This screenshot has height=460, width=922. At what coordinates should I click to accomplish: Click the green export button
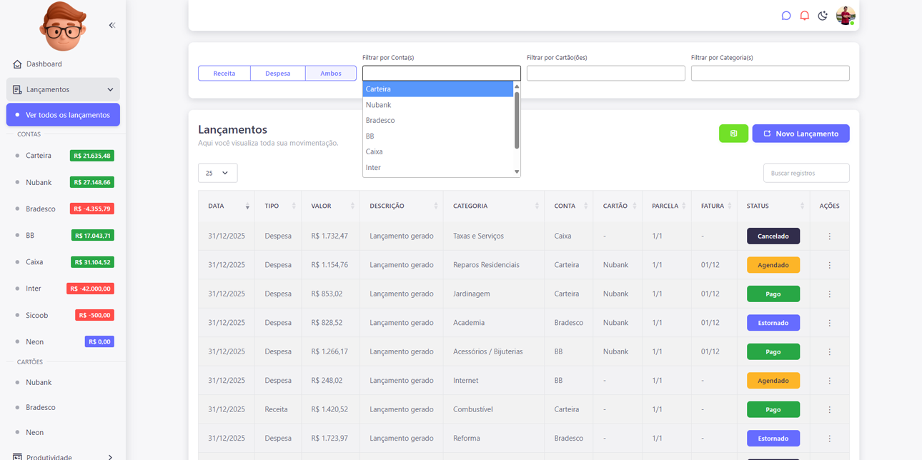point(733,134)
